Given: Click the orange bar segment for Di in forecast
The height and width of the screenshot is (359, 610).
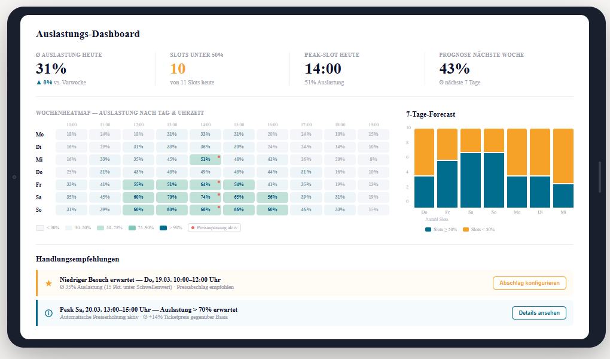Looking at the screenshot, I should 540,152.
